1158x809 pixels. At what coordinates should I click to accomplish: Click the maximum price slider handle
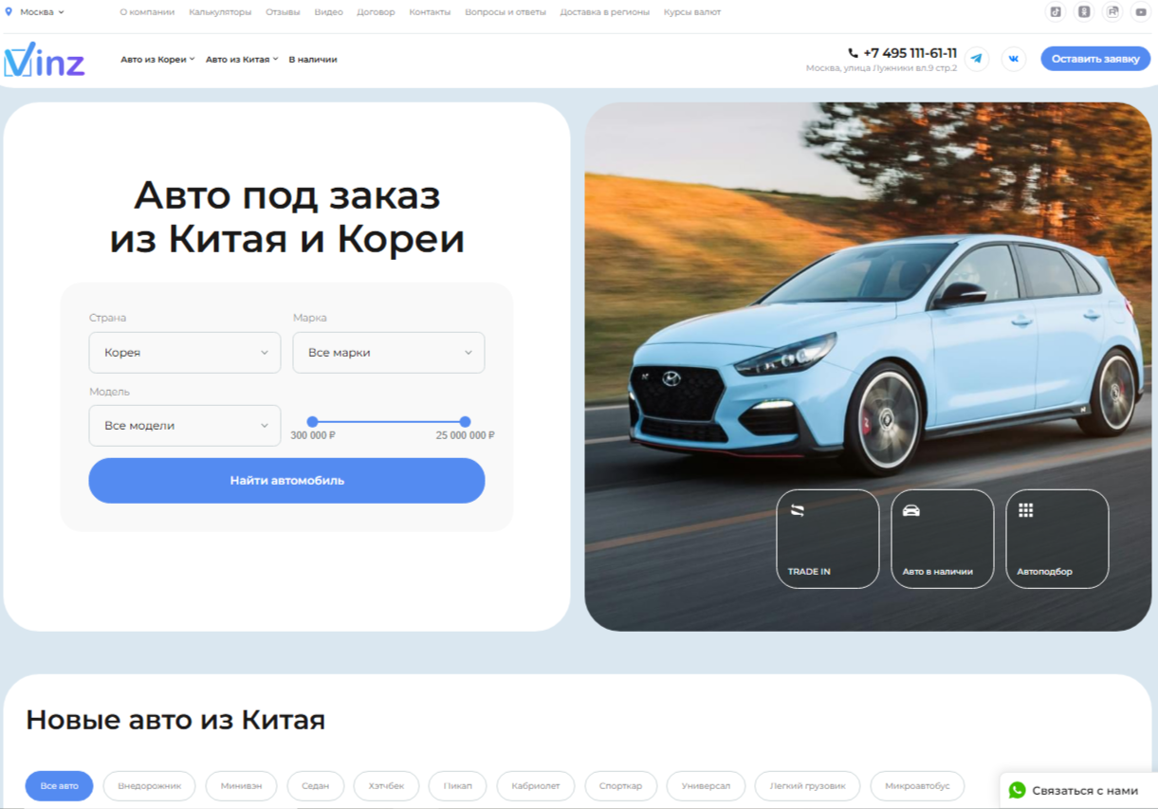465,422
